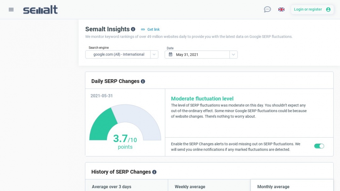
Task: Open the chat support icon
Action: pos(267,9)
